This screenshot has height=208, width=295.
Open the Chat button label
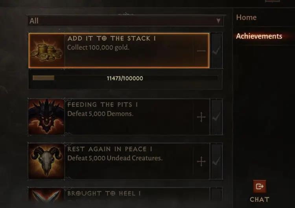(260, 199)
